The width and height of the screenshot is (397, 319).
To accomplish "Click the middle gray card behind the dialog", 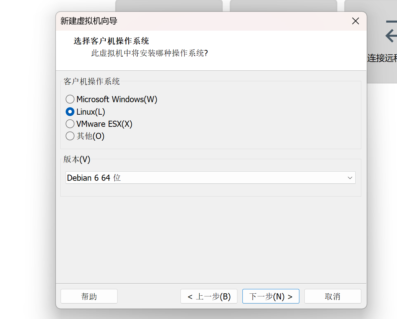I will tap(283, 5).
